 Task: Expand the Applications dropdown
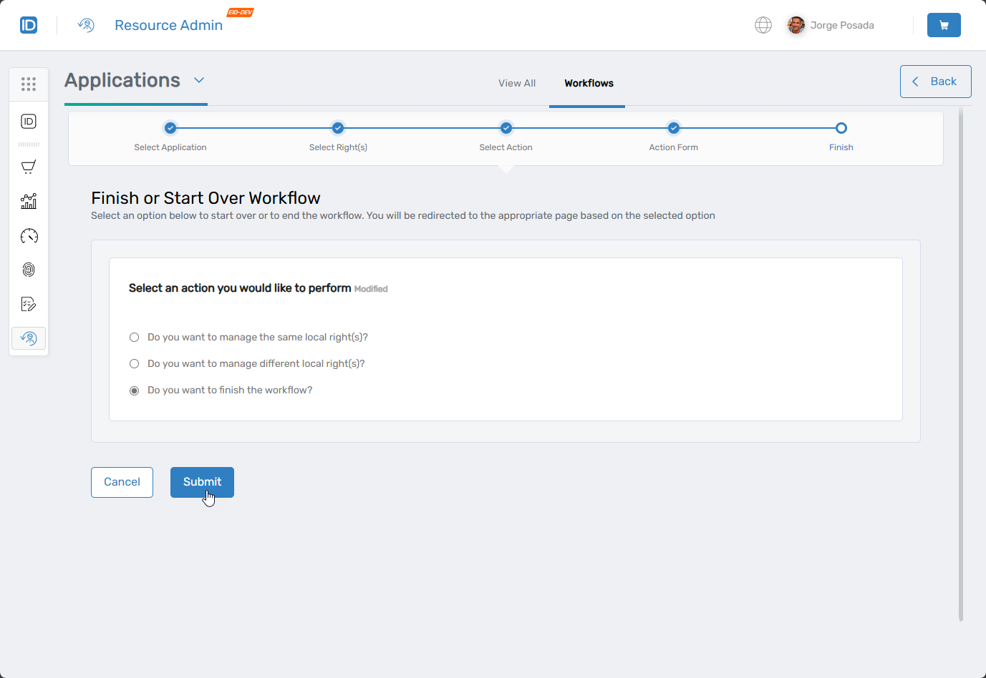199,80
